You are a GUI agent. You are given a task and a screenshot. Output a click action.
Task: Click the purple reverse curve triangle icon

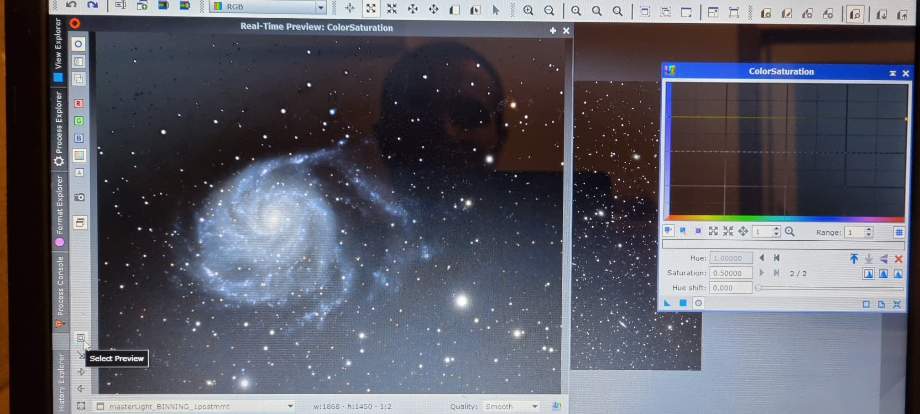(883, 259)
